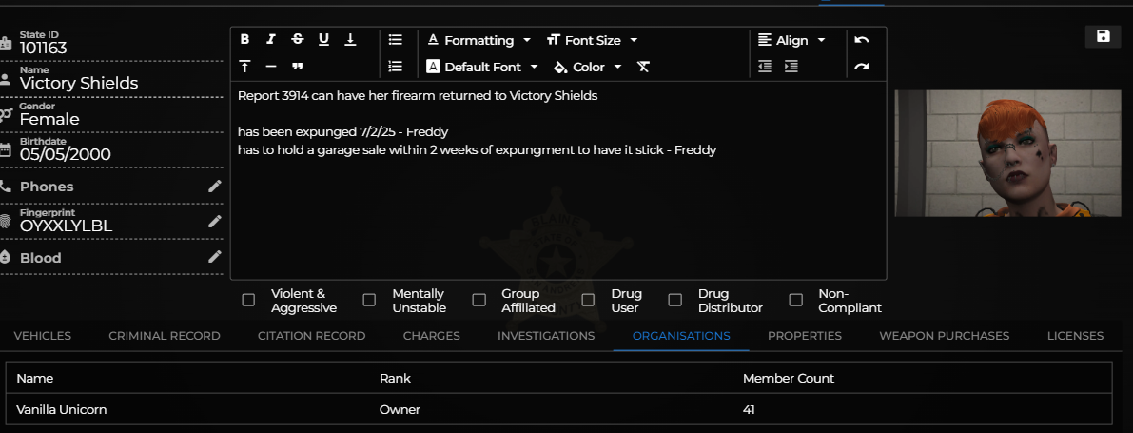Check the Violent & Aggressive box
The height and width of the screenshot is (433, 1133).
[x=248, y=300]
